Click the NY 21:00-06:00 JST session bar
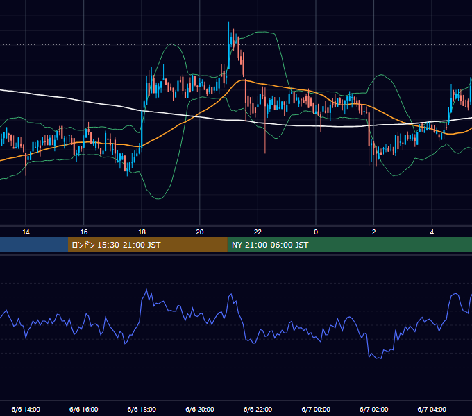 349,245
